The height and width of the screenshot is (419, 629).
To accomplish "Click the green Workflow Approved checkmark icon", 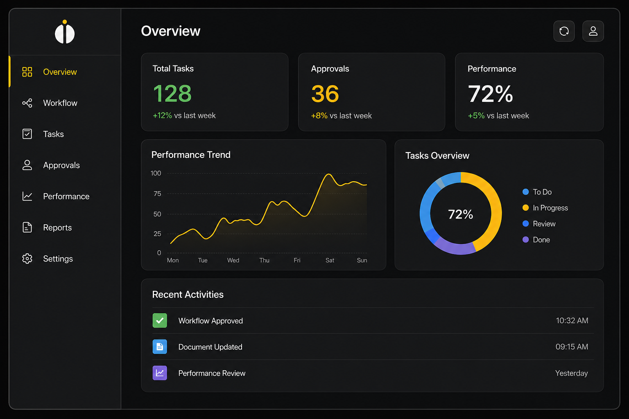I will (x=160, y=320).
